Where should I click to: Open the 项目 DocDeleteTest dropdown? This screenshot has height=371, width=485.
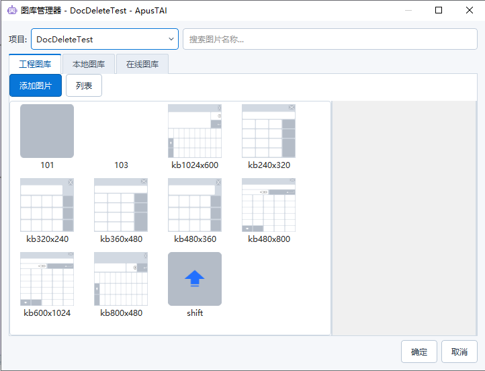point(105,39)
